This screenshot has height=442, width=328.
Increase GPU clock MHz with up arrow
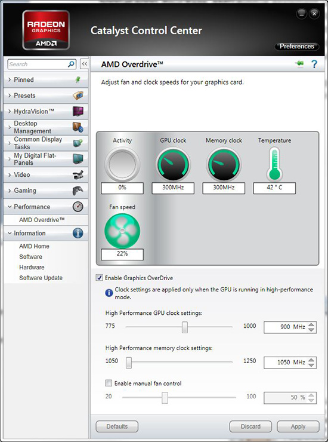click(x=311, y=324)
